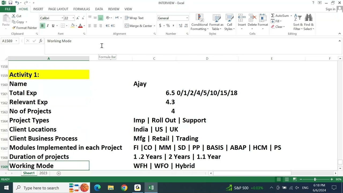Click Increase Decimal icon
343x193 pixels.
(x=181, y=26)
